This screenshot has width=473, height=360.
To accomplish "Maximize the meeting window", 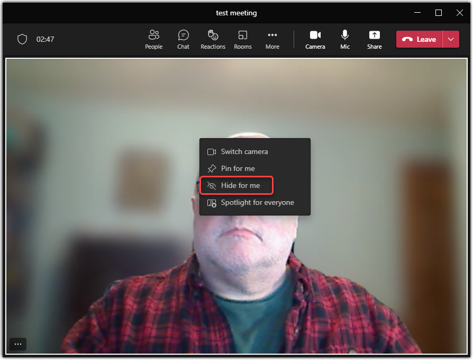I will pyautogui.click(x=439, y=13).
